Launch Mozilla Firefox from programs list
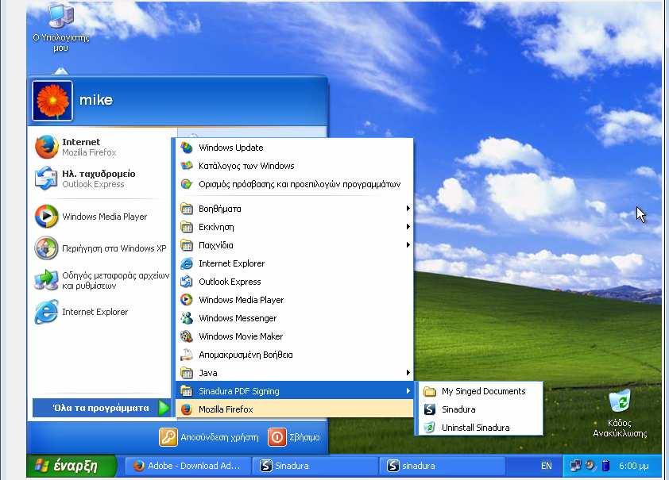 pyautogui.click(x=295, y=409)
